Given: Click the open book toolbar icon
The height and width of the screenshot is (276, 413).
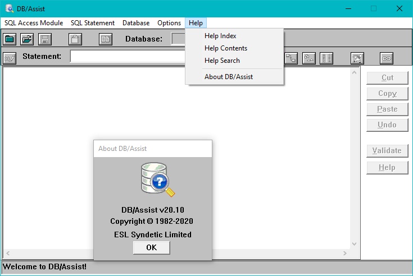Looking at the screenshot, I should click(106, 39).
